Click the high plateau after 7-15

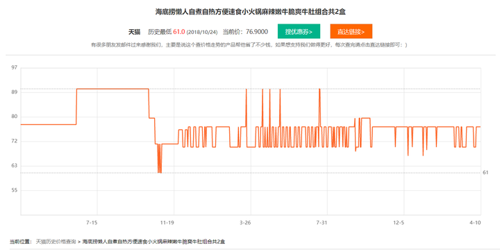pos(112,89)
